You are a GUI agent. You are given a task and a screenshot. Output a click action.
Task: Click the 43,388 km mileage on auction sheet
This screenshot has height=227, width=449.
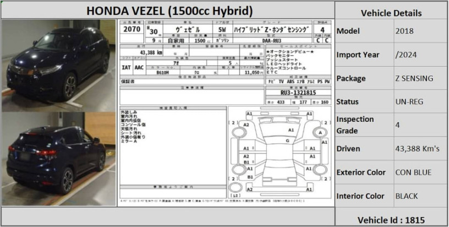point(151,52)
